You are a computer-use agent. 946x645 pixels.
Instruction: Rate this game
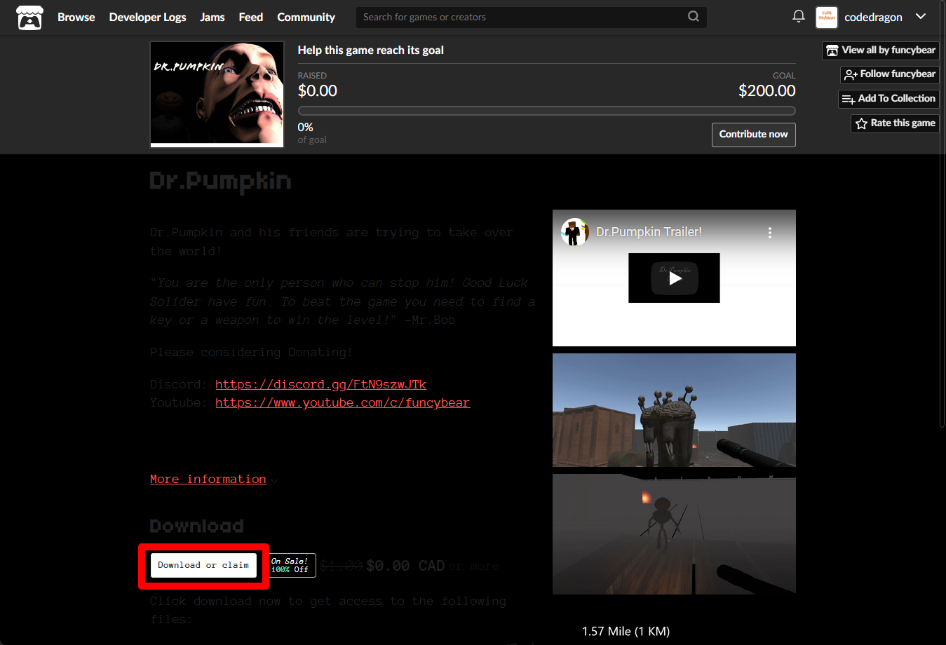tap(895, 123)
